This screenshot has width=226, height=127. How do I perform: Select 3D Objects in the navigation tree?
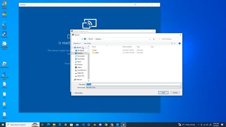click(x=81, y=50)
